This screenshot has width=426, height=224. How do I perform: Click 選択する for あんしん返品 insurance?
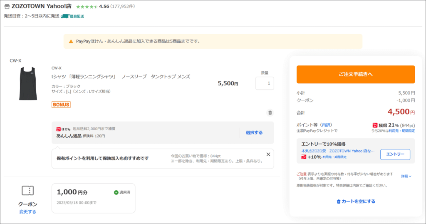coord(254,133)
